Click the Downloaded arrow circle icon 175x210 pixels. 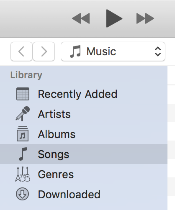coord(23,194)
